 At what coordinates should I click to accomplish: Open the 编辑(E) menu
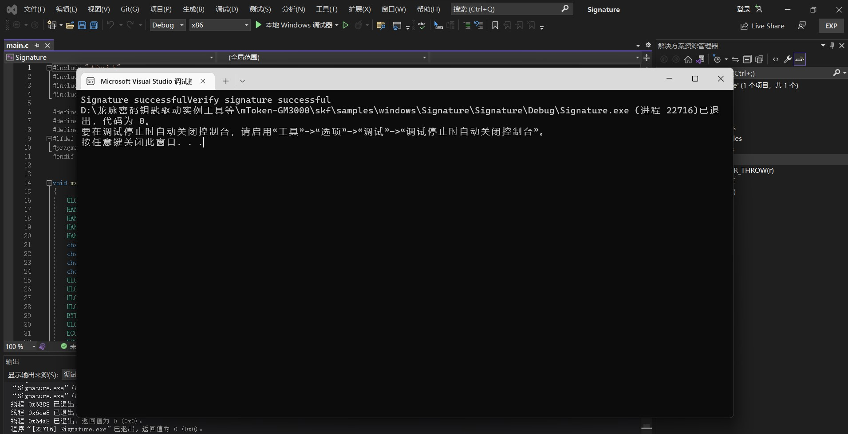(x=66, y=9)
